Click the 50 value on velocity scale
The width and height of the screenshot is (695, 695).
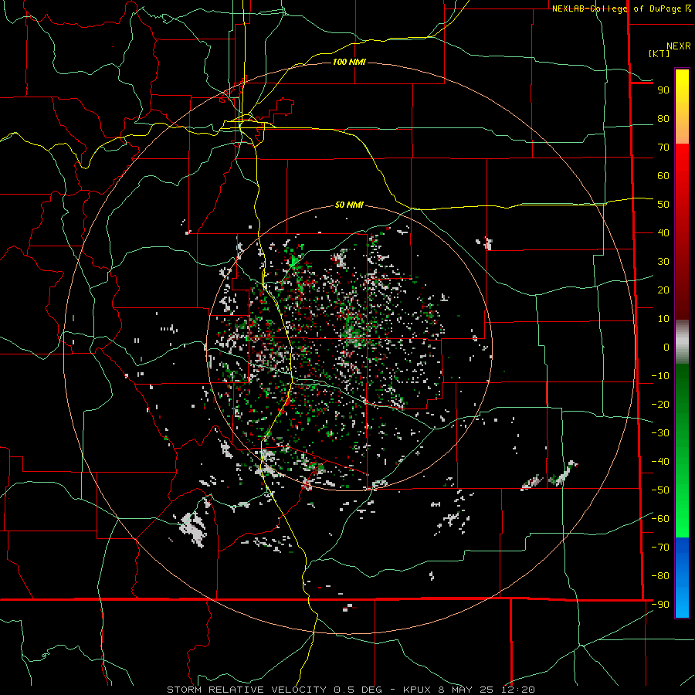pyautogui.click(x=663, y=205)
